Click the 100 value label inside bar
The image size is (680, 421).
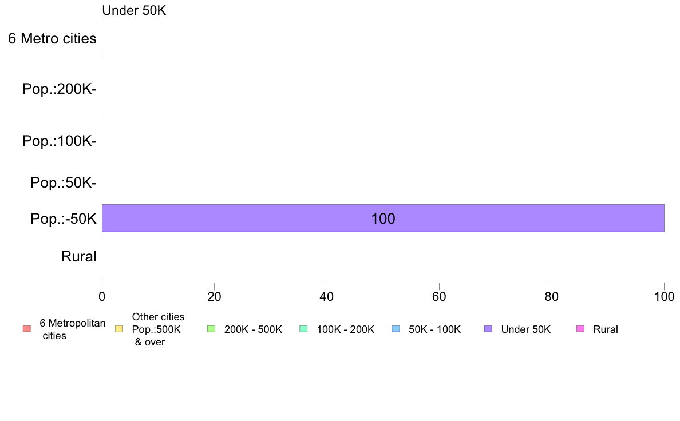click(x=383, y=219)
